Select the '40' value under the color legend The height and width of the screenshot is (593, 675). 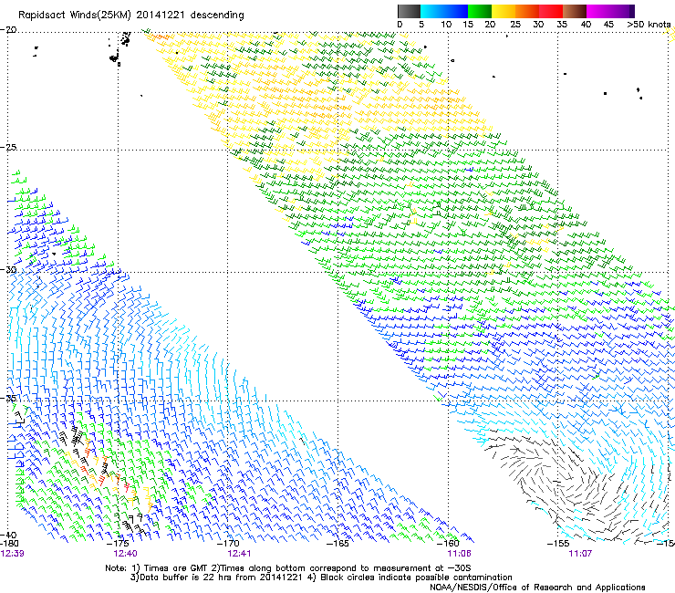[x=586, y=24]
